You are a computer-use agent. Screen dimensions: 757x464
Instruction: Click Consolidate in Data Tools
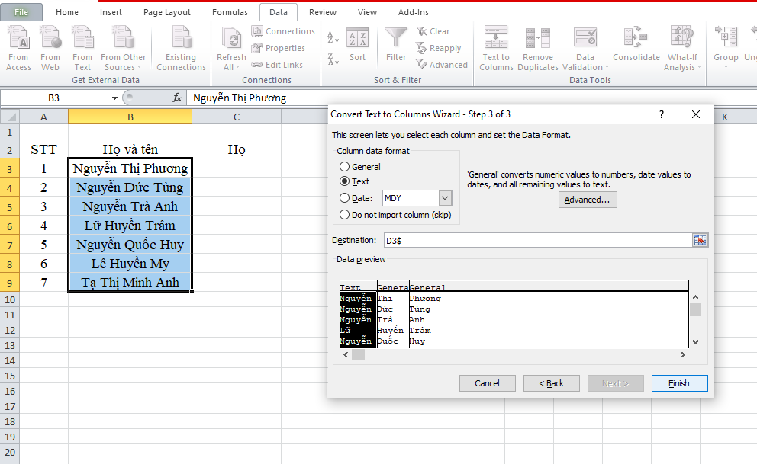[x=636, y=44]
